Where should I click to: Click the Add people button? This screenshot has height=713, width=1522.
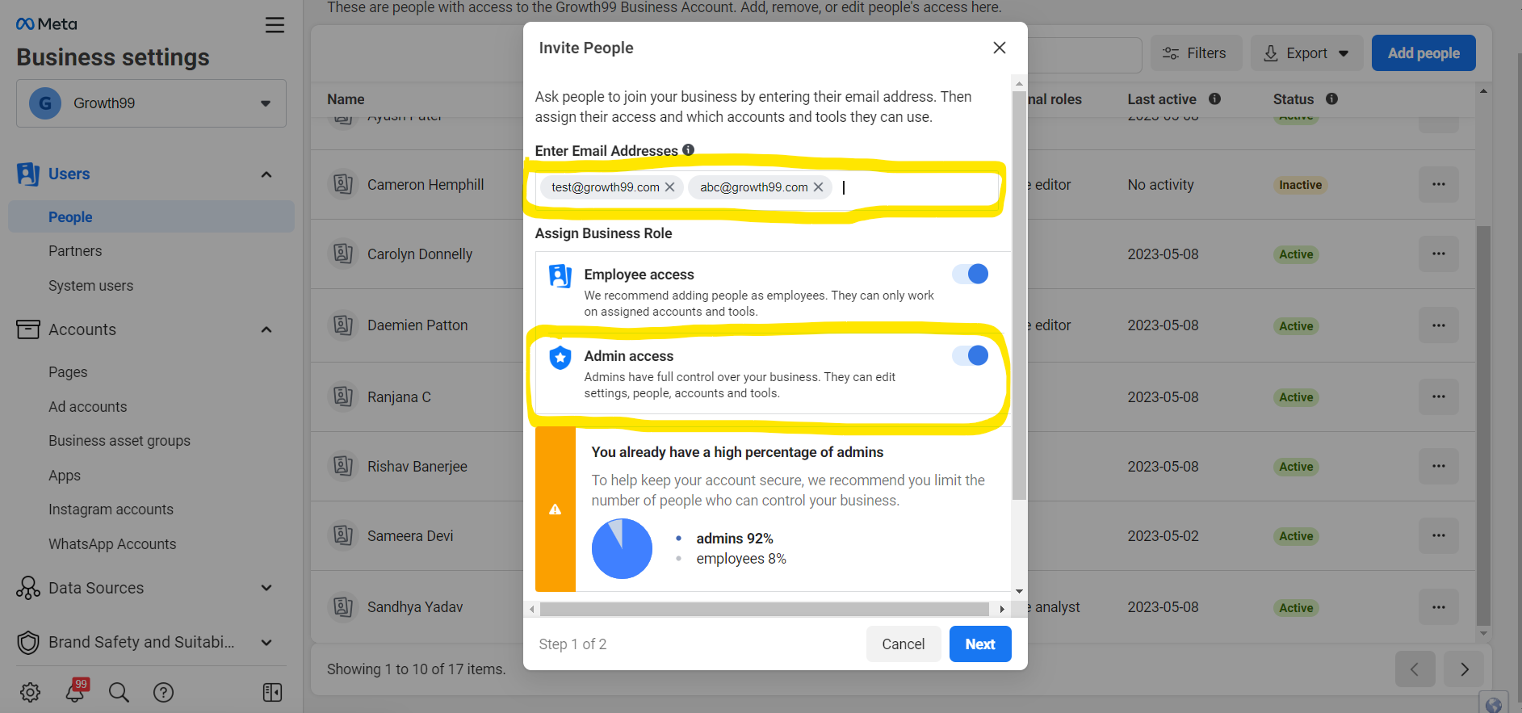coord(1423,53)
